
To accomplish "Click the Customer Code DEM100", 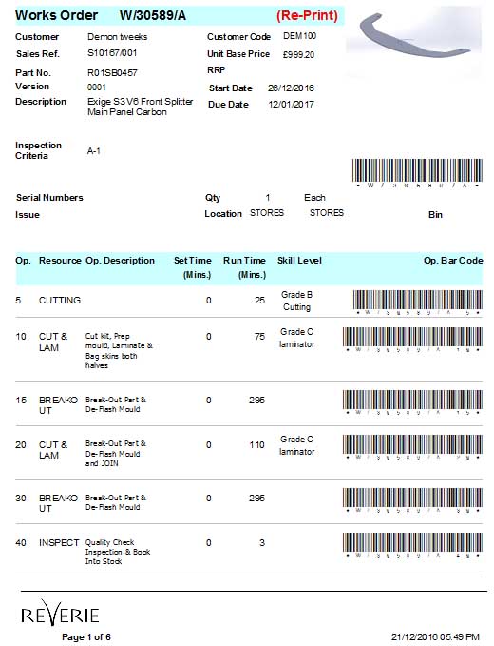I will [x=299, y=36].
